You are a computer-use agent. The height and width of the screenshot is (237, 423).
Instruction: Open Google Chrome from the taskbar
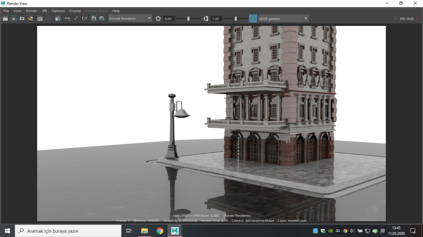[159, 231]
